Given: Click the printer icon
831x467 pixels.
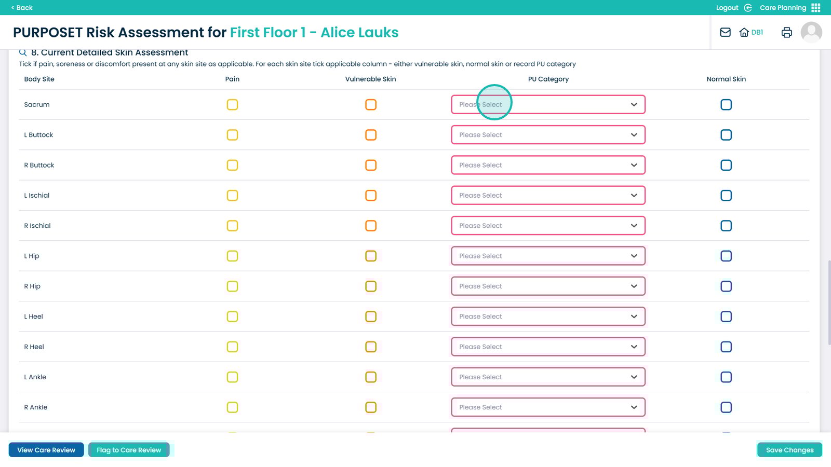Looking at the screenshot, I should click(786, 32).
